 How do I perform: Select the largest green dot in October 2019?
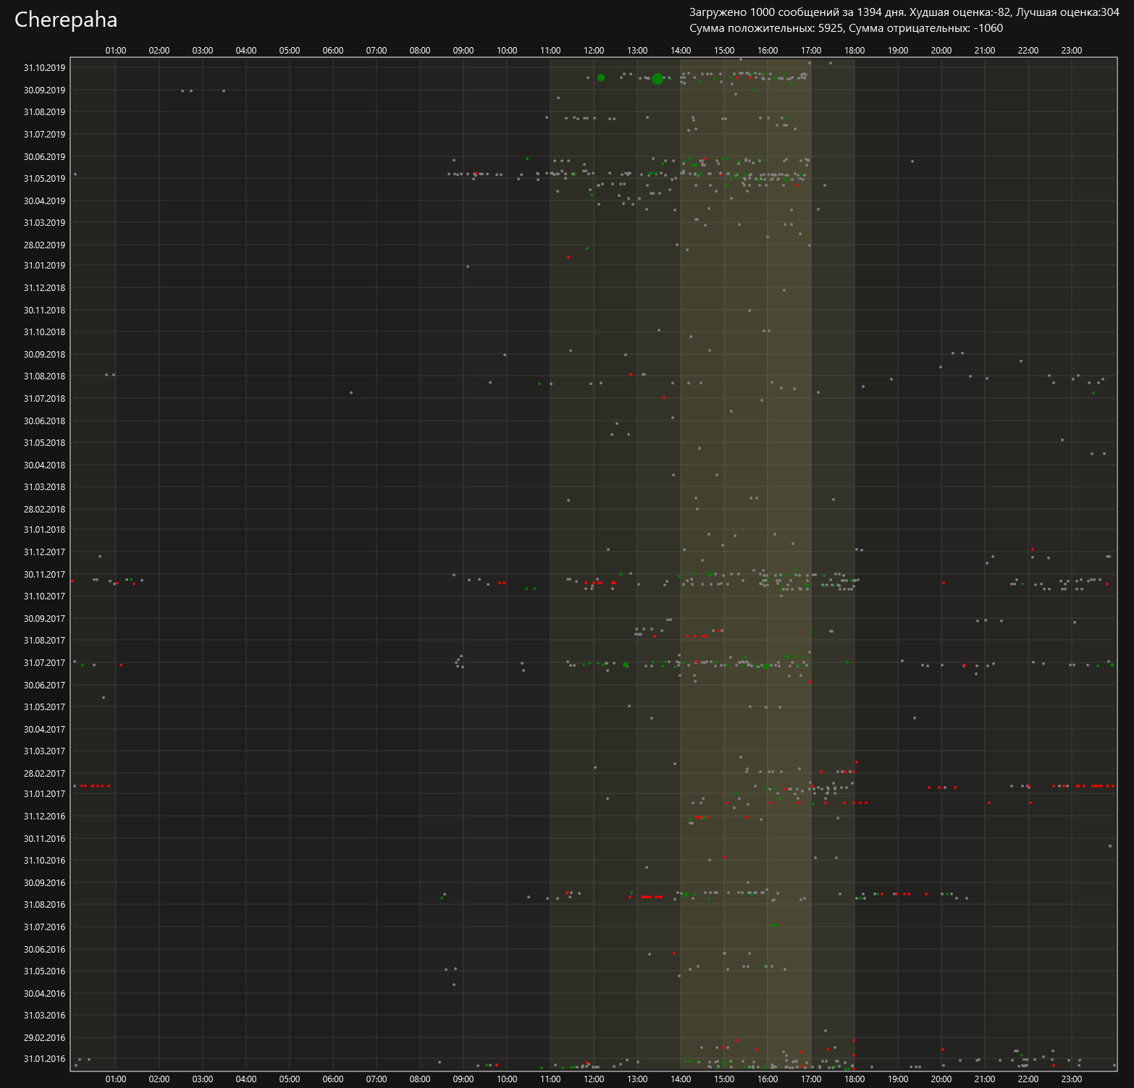click(x=657, y=79)
